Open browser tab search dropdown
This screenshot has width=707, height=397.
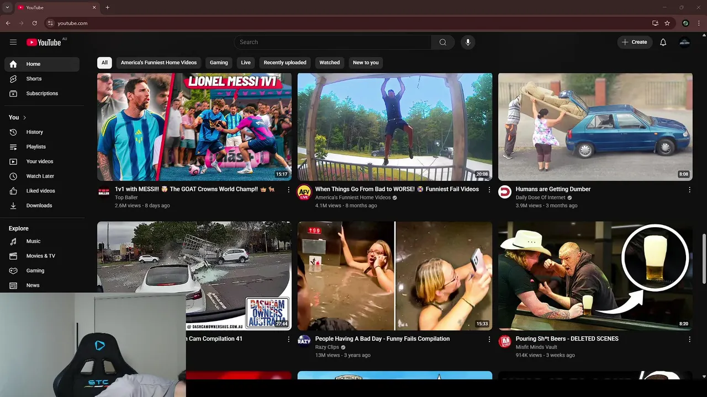click(x=7, y=7)
